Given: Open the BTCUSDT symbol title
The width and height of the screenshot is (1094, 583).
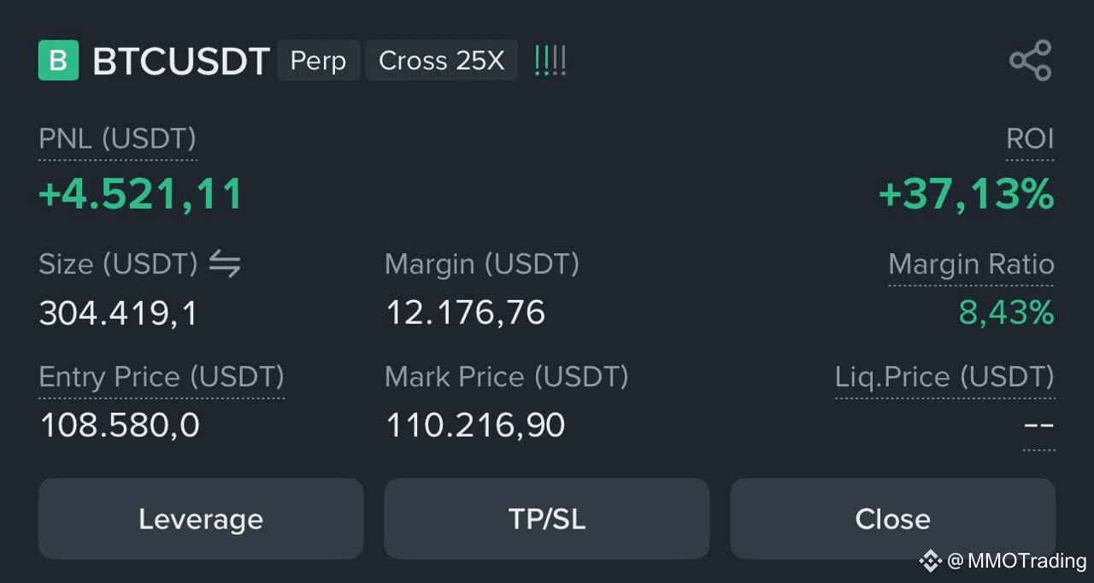Looking at the screenshot, I should click(x=181, y=62).
